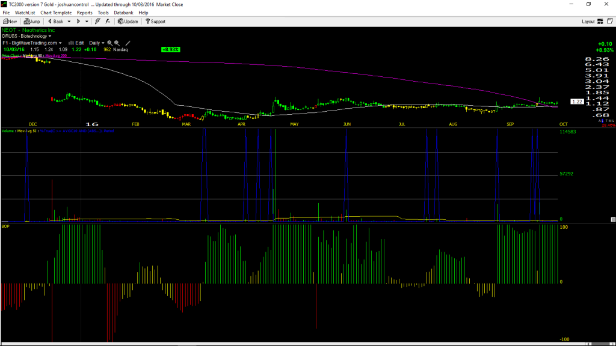Open the Daily time frame dropdown
The image size is (616, 346).
97,43
